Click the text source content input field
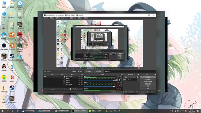201x113 pixels. tap(130, 72)
